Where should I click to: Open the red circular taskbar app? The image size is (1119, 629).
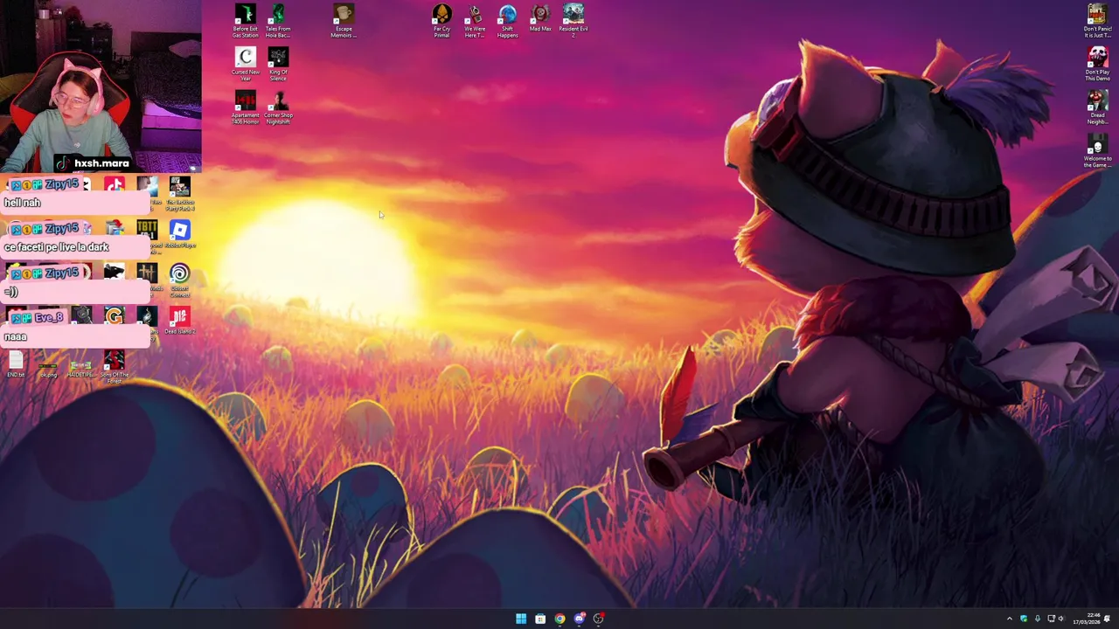point(598,619)
